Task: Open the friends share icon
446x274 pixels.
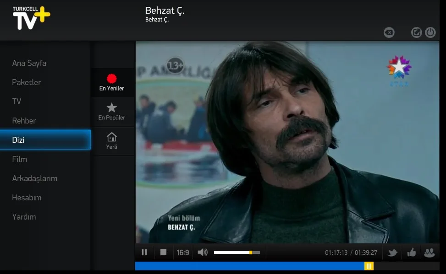Action: (x=429, y=253)
